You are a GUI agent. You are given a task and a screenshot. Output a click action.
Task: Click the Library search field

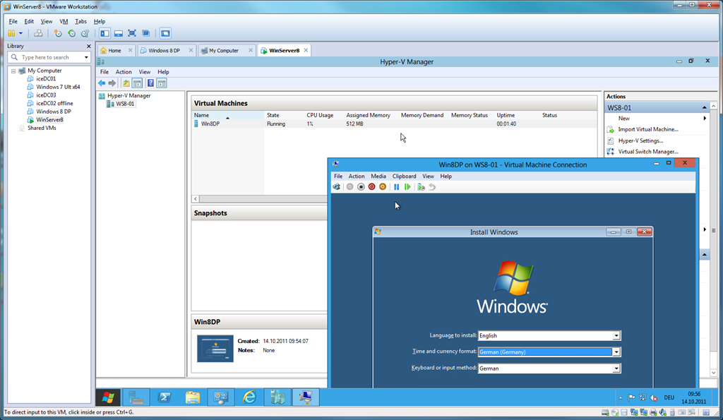click(x=49, y=57)
